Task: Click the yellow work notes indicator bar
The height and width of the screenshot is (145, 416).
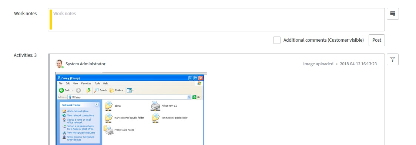Action: [51, 20]
